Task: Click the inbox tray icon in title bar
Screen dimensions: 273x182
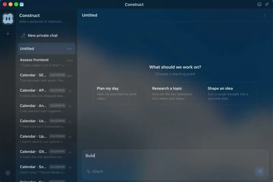Action: click(x=259, y=4)
